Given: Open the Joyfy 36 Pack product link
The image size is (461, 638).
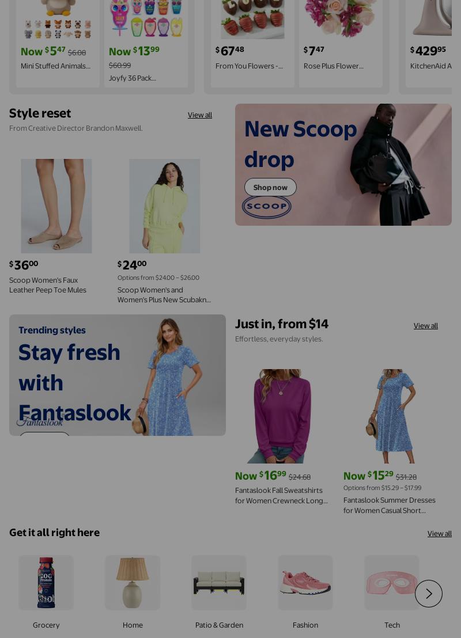Looking at the screenshot, I should [133, 78].
